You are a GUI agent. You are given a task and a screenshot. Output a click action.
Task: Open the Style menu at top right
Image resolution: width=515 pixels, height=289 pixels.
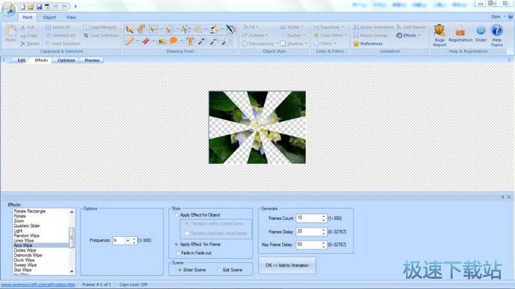pyautogui.click(x=496, y=17)
